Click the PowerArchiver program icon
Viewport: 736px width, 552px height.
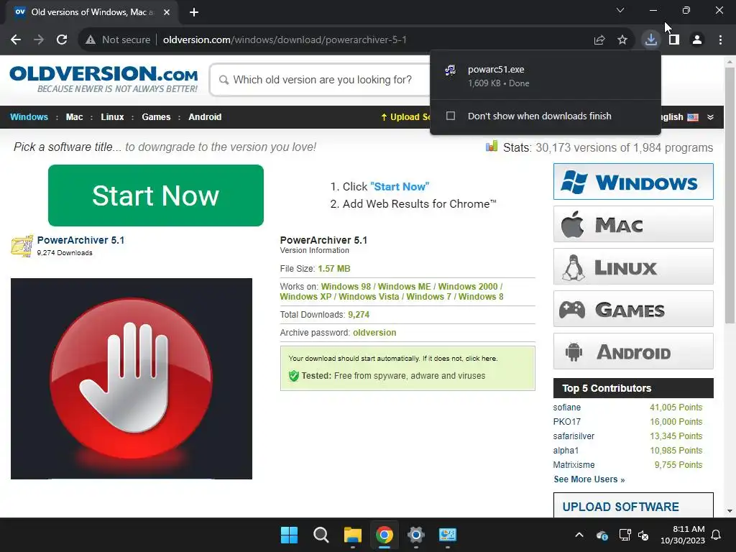22,246
